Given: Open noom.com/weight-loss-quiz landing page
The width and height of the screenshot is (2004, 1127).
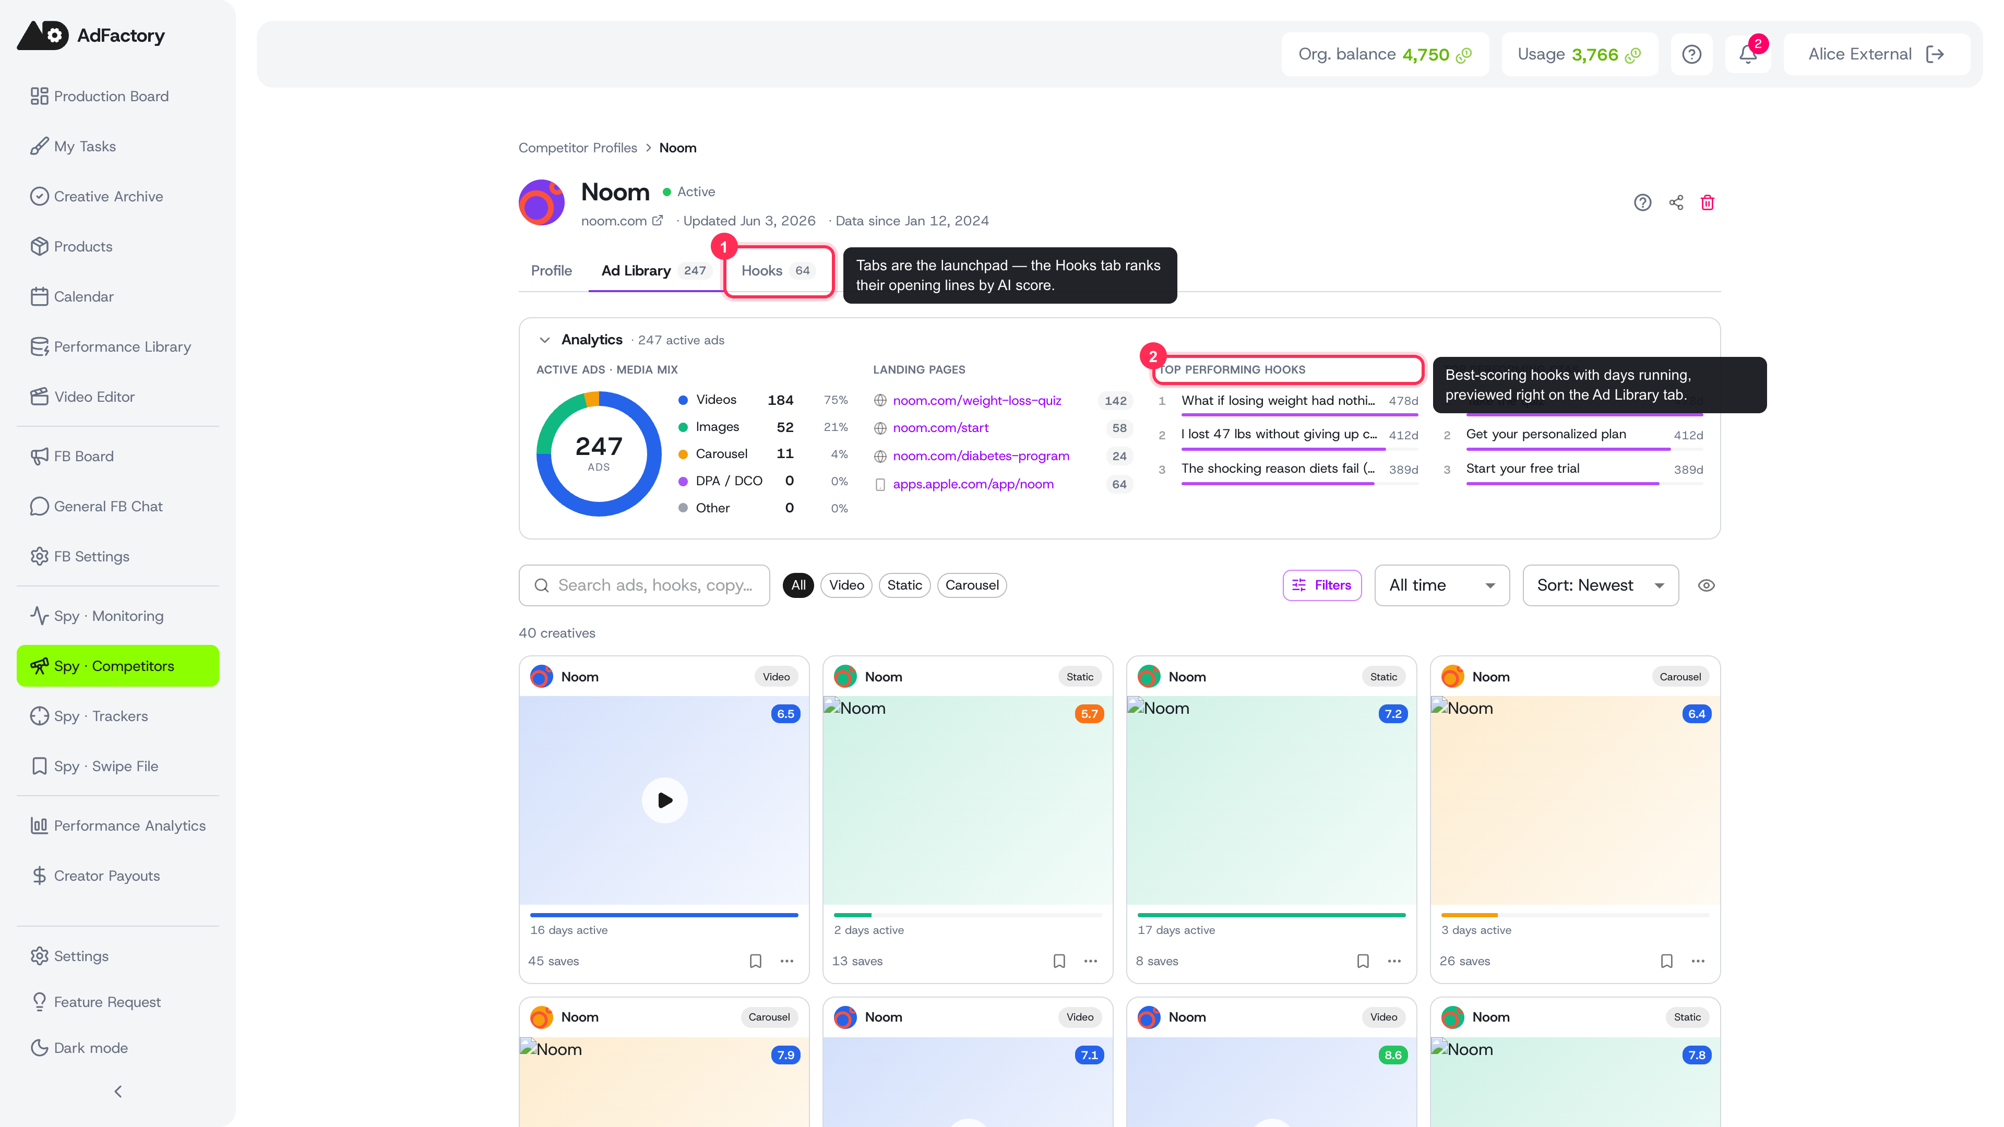Looking at the screenshot, I should (x=976, y=401).
